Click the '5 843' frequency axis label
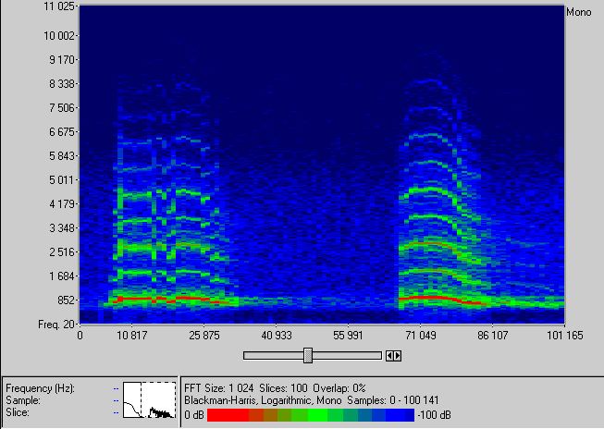 pos(62,156)
